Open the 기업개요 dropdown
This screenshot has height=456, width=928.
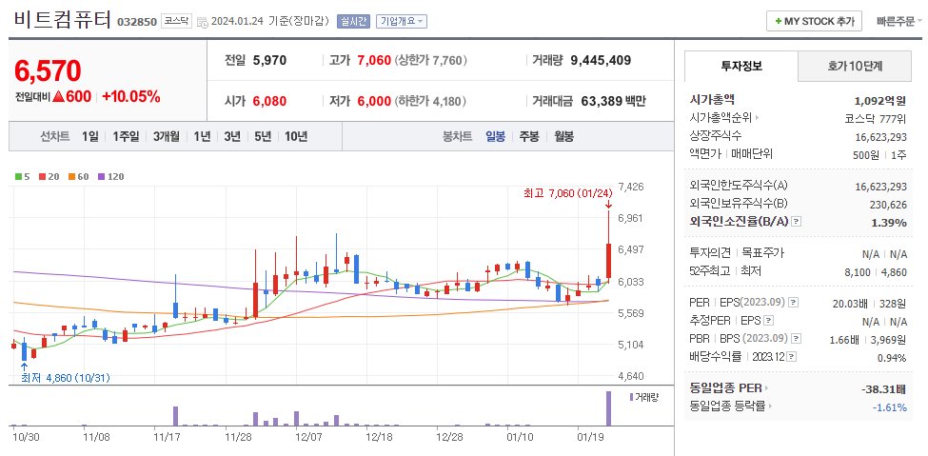pyautogui.click(x=402, y=22)
